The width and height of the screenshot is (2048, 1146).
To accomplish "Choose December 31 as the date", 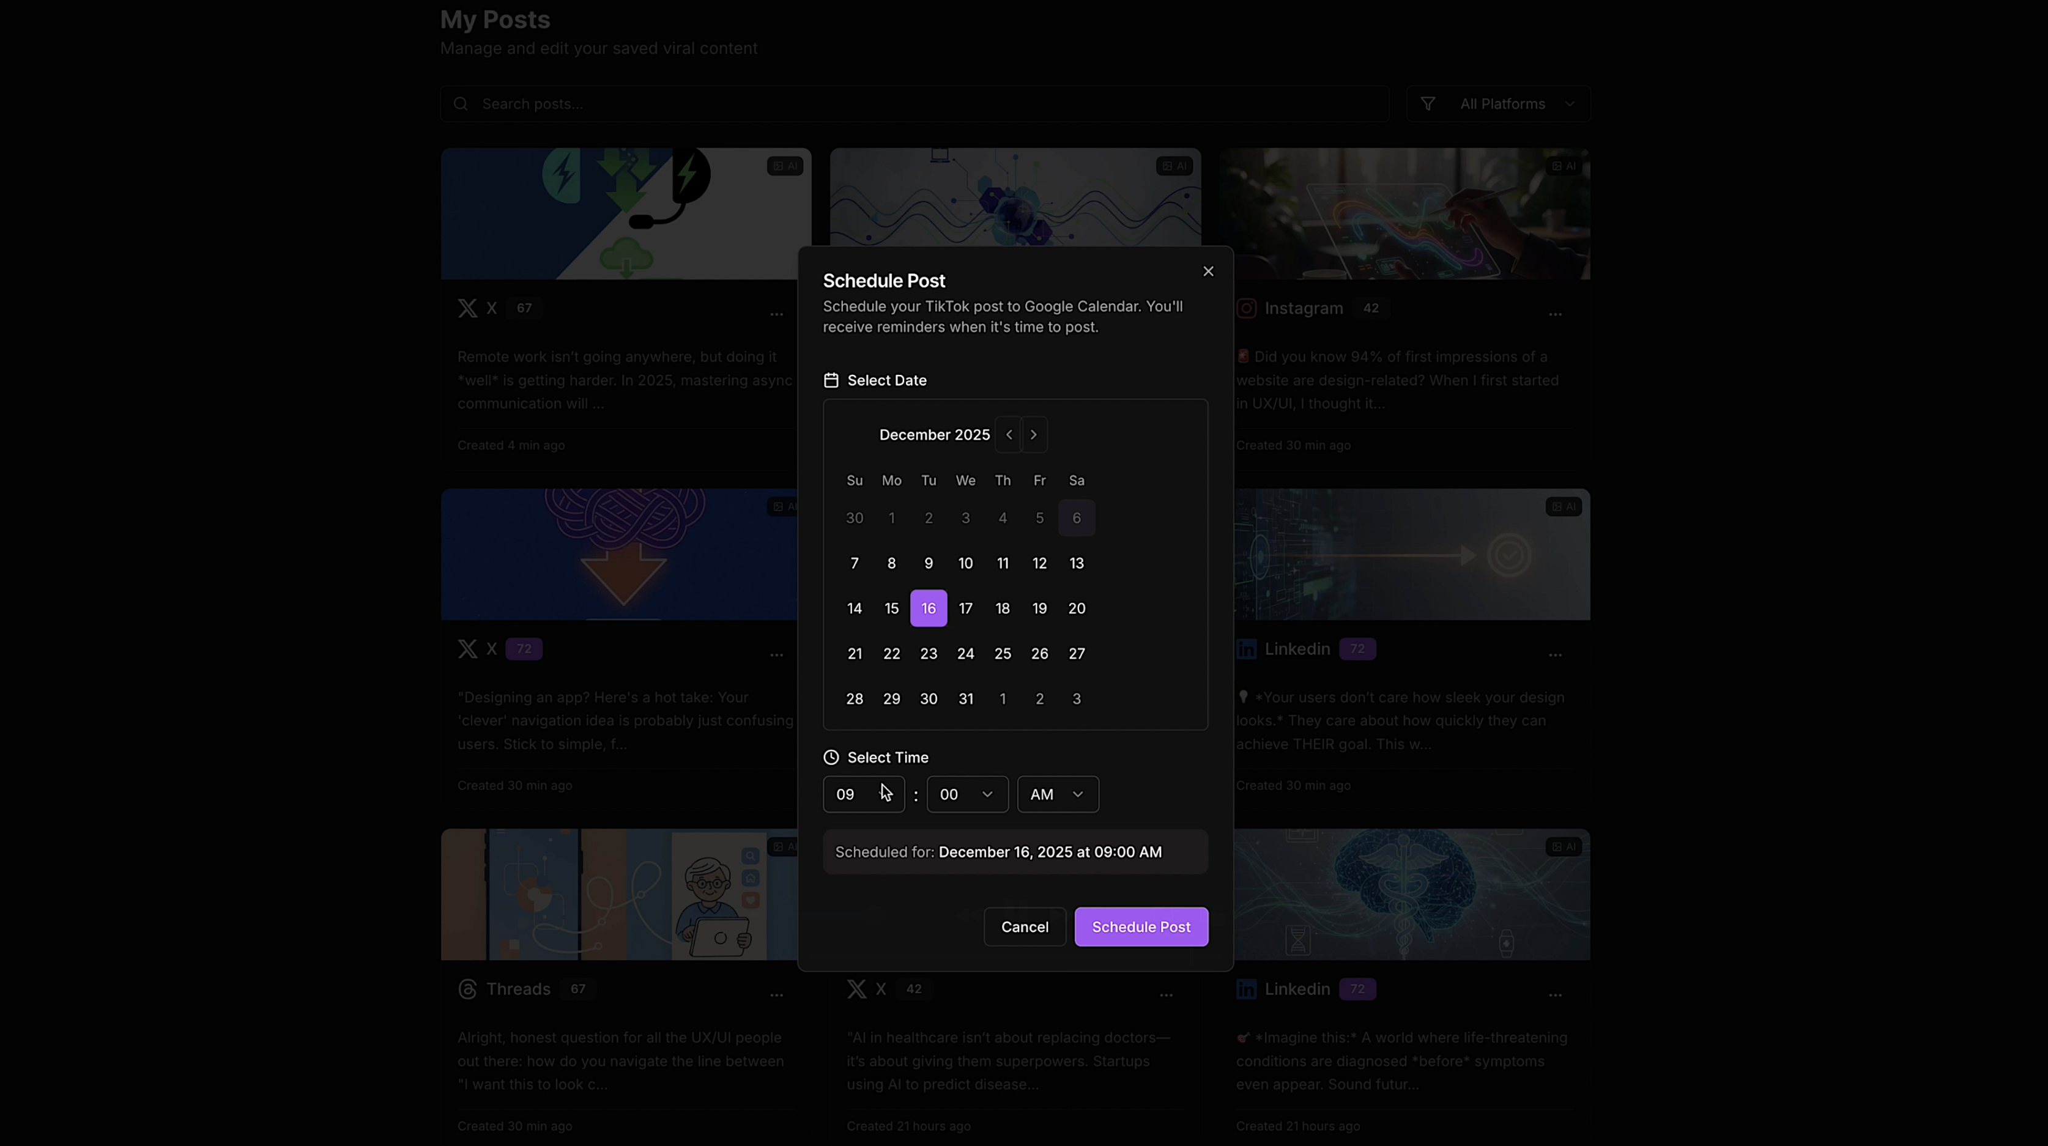I will coord(965,698).
